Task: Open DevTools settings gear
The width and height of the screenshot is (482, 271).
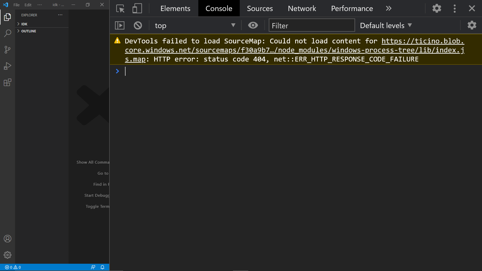Action: (x=437, y=9)
